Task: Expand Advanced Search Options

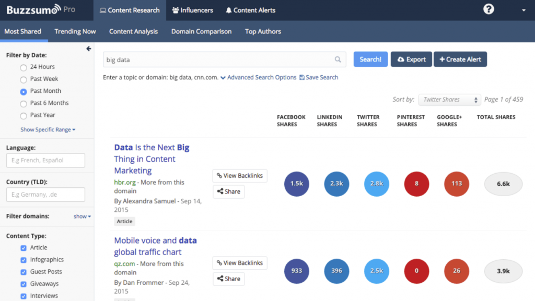Action: pyautogui.click(x=259, y=77)
